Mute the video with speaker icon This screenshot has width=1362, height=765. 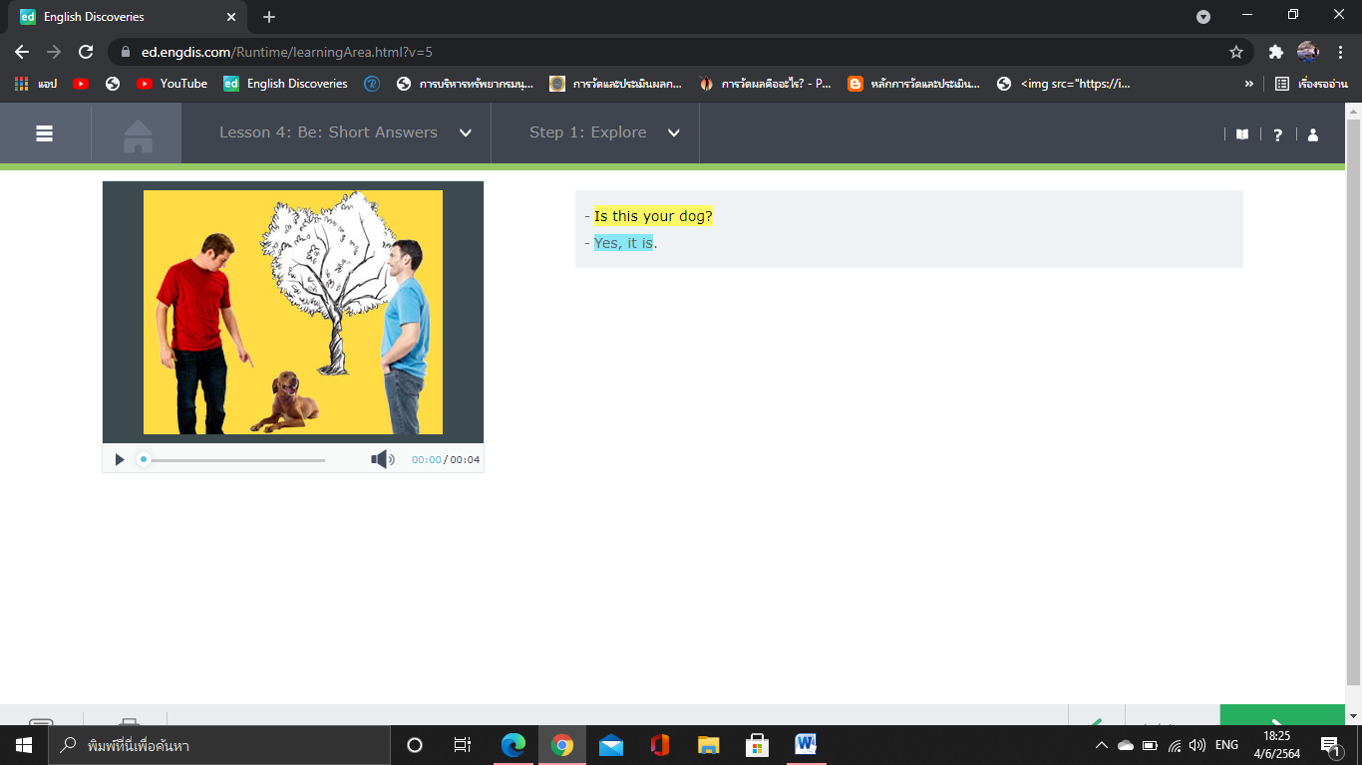tap(382, 459)
